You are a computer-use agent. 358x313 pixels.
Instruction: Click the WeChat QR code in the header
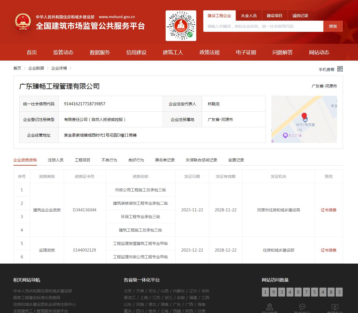tap(181, 25)
